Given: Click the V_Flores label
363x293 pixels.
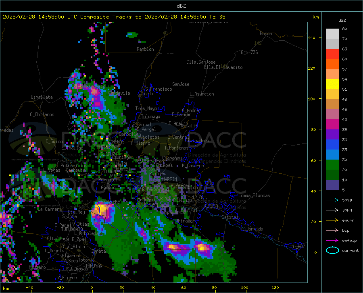Looking at the screenshot, I should click(x=67, y=278).
